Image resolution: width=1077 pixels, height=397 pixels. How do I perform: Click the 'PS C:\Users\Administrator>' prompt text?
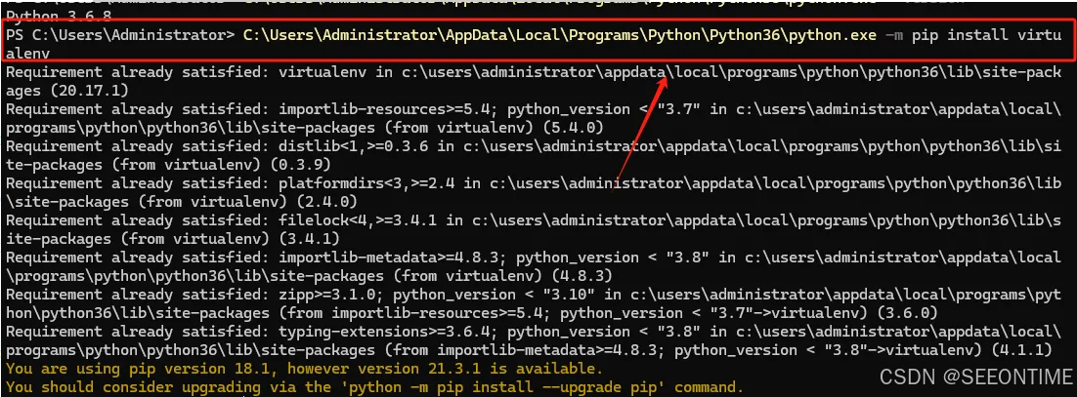[x=120, y=35]
